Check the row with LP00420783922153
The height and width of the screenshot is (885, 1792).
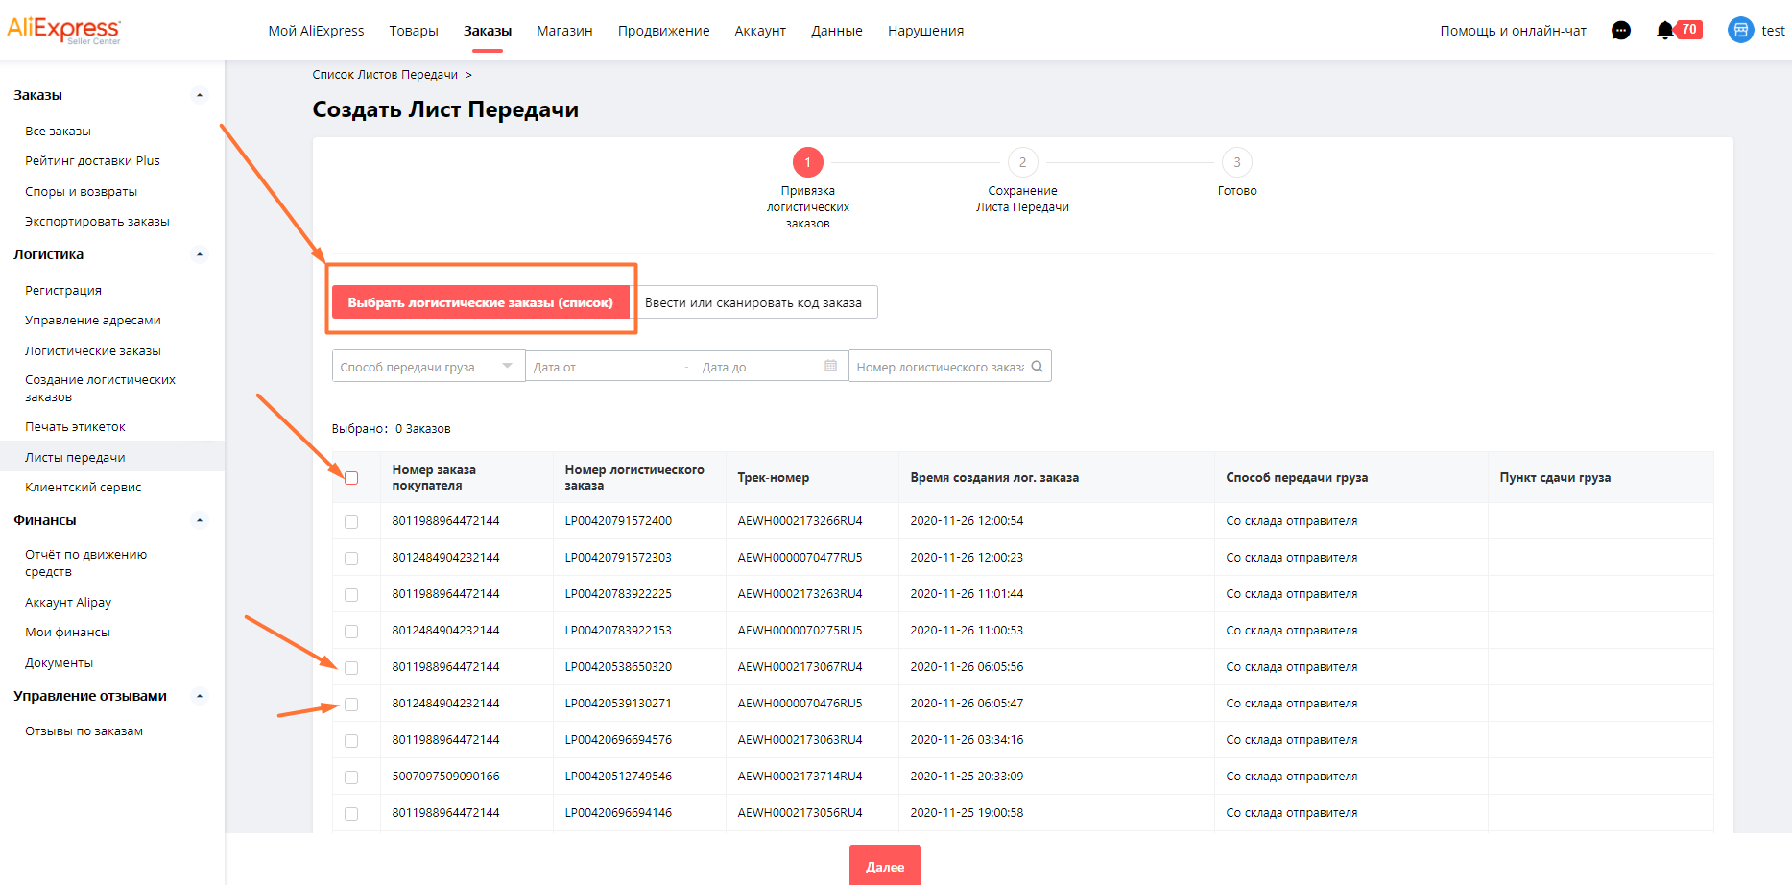[351, 632]
